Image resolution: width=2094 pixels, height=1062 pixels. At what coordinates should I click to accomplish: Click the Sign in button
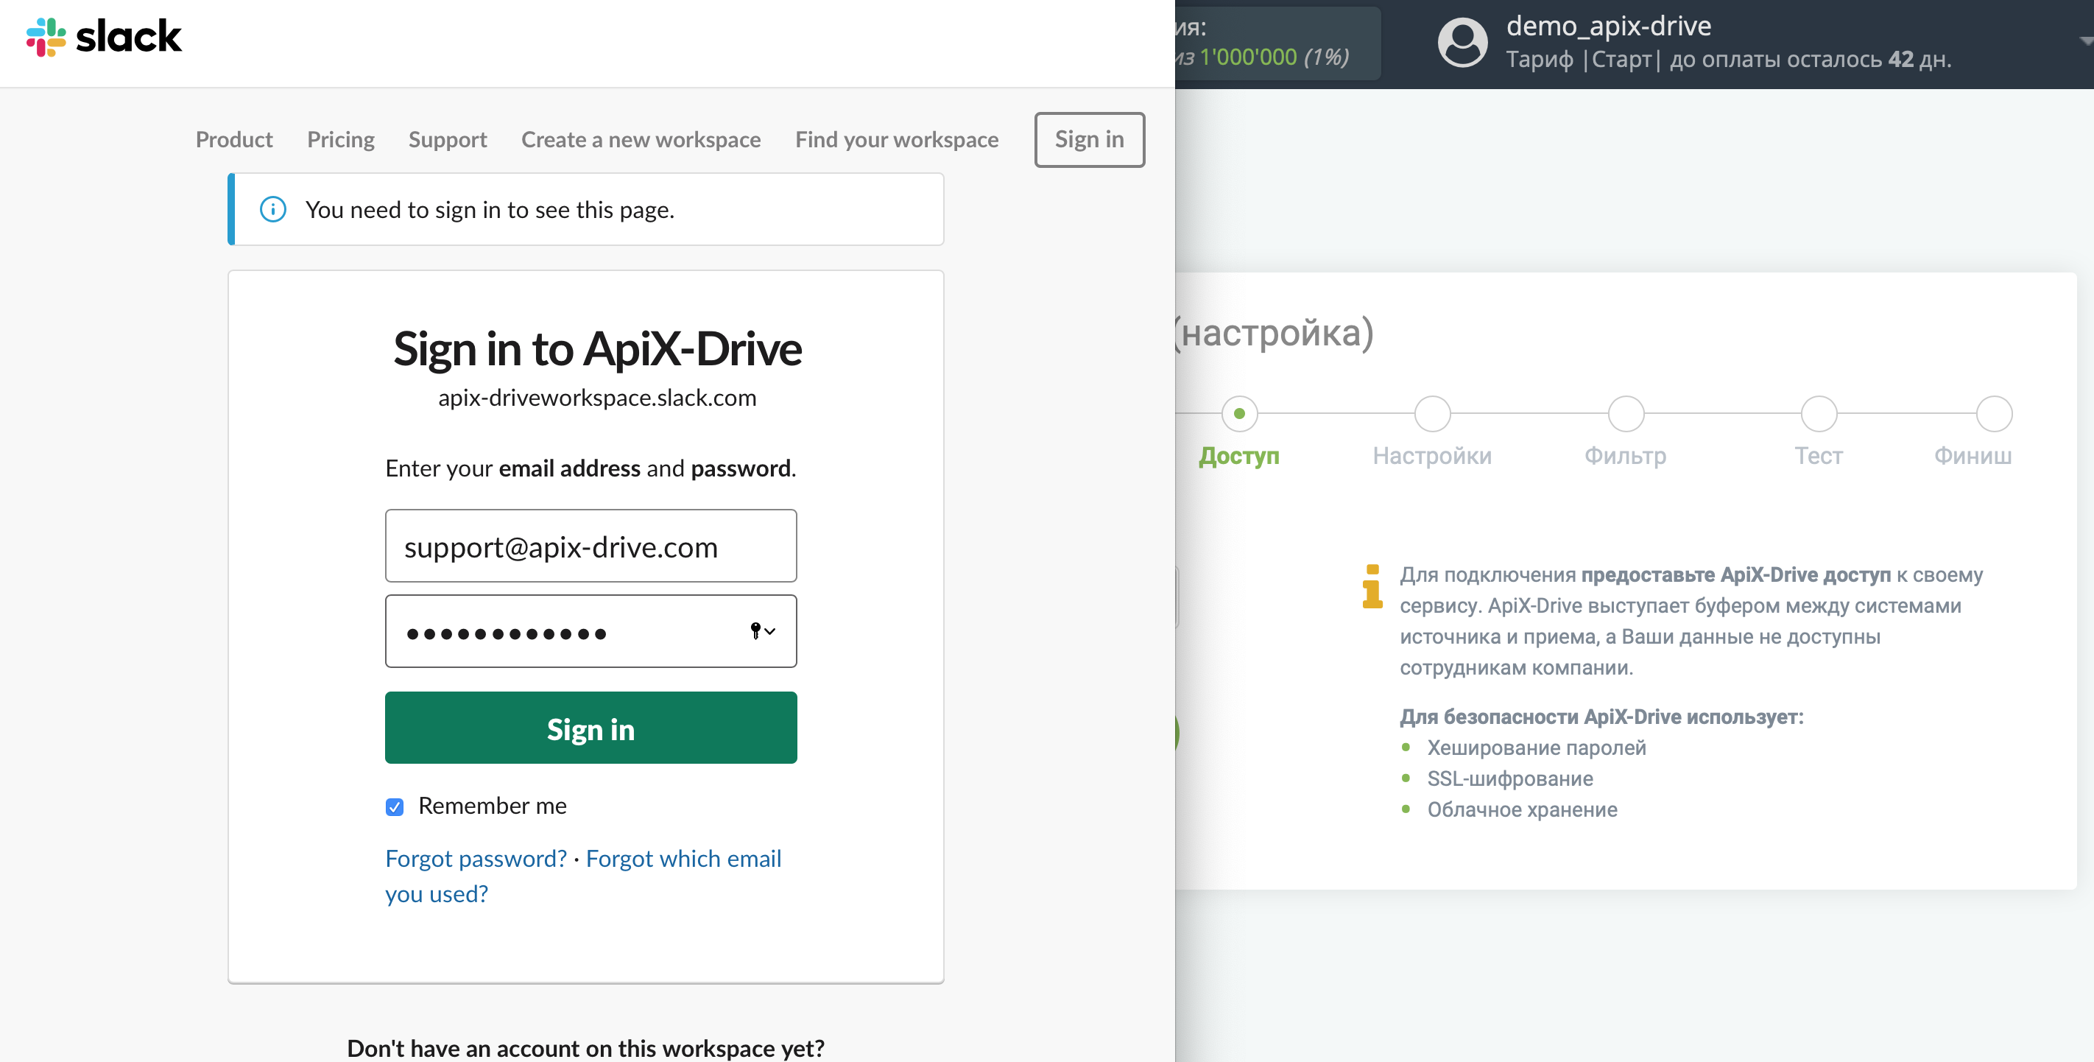click(591, 728)
